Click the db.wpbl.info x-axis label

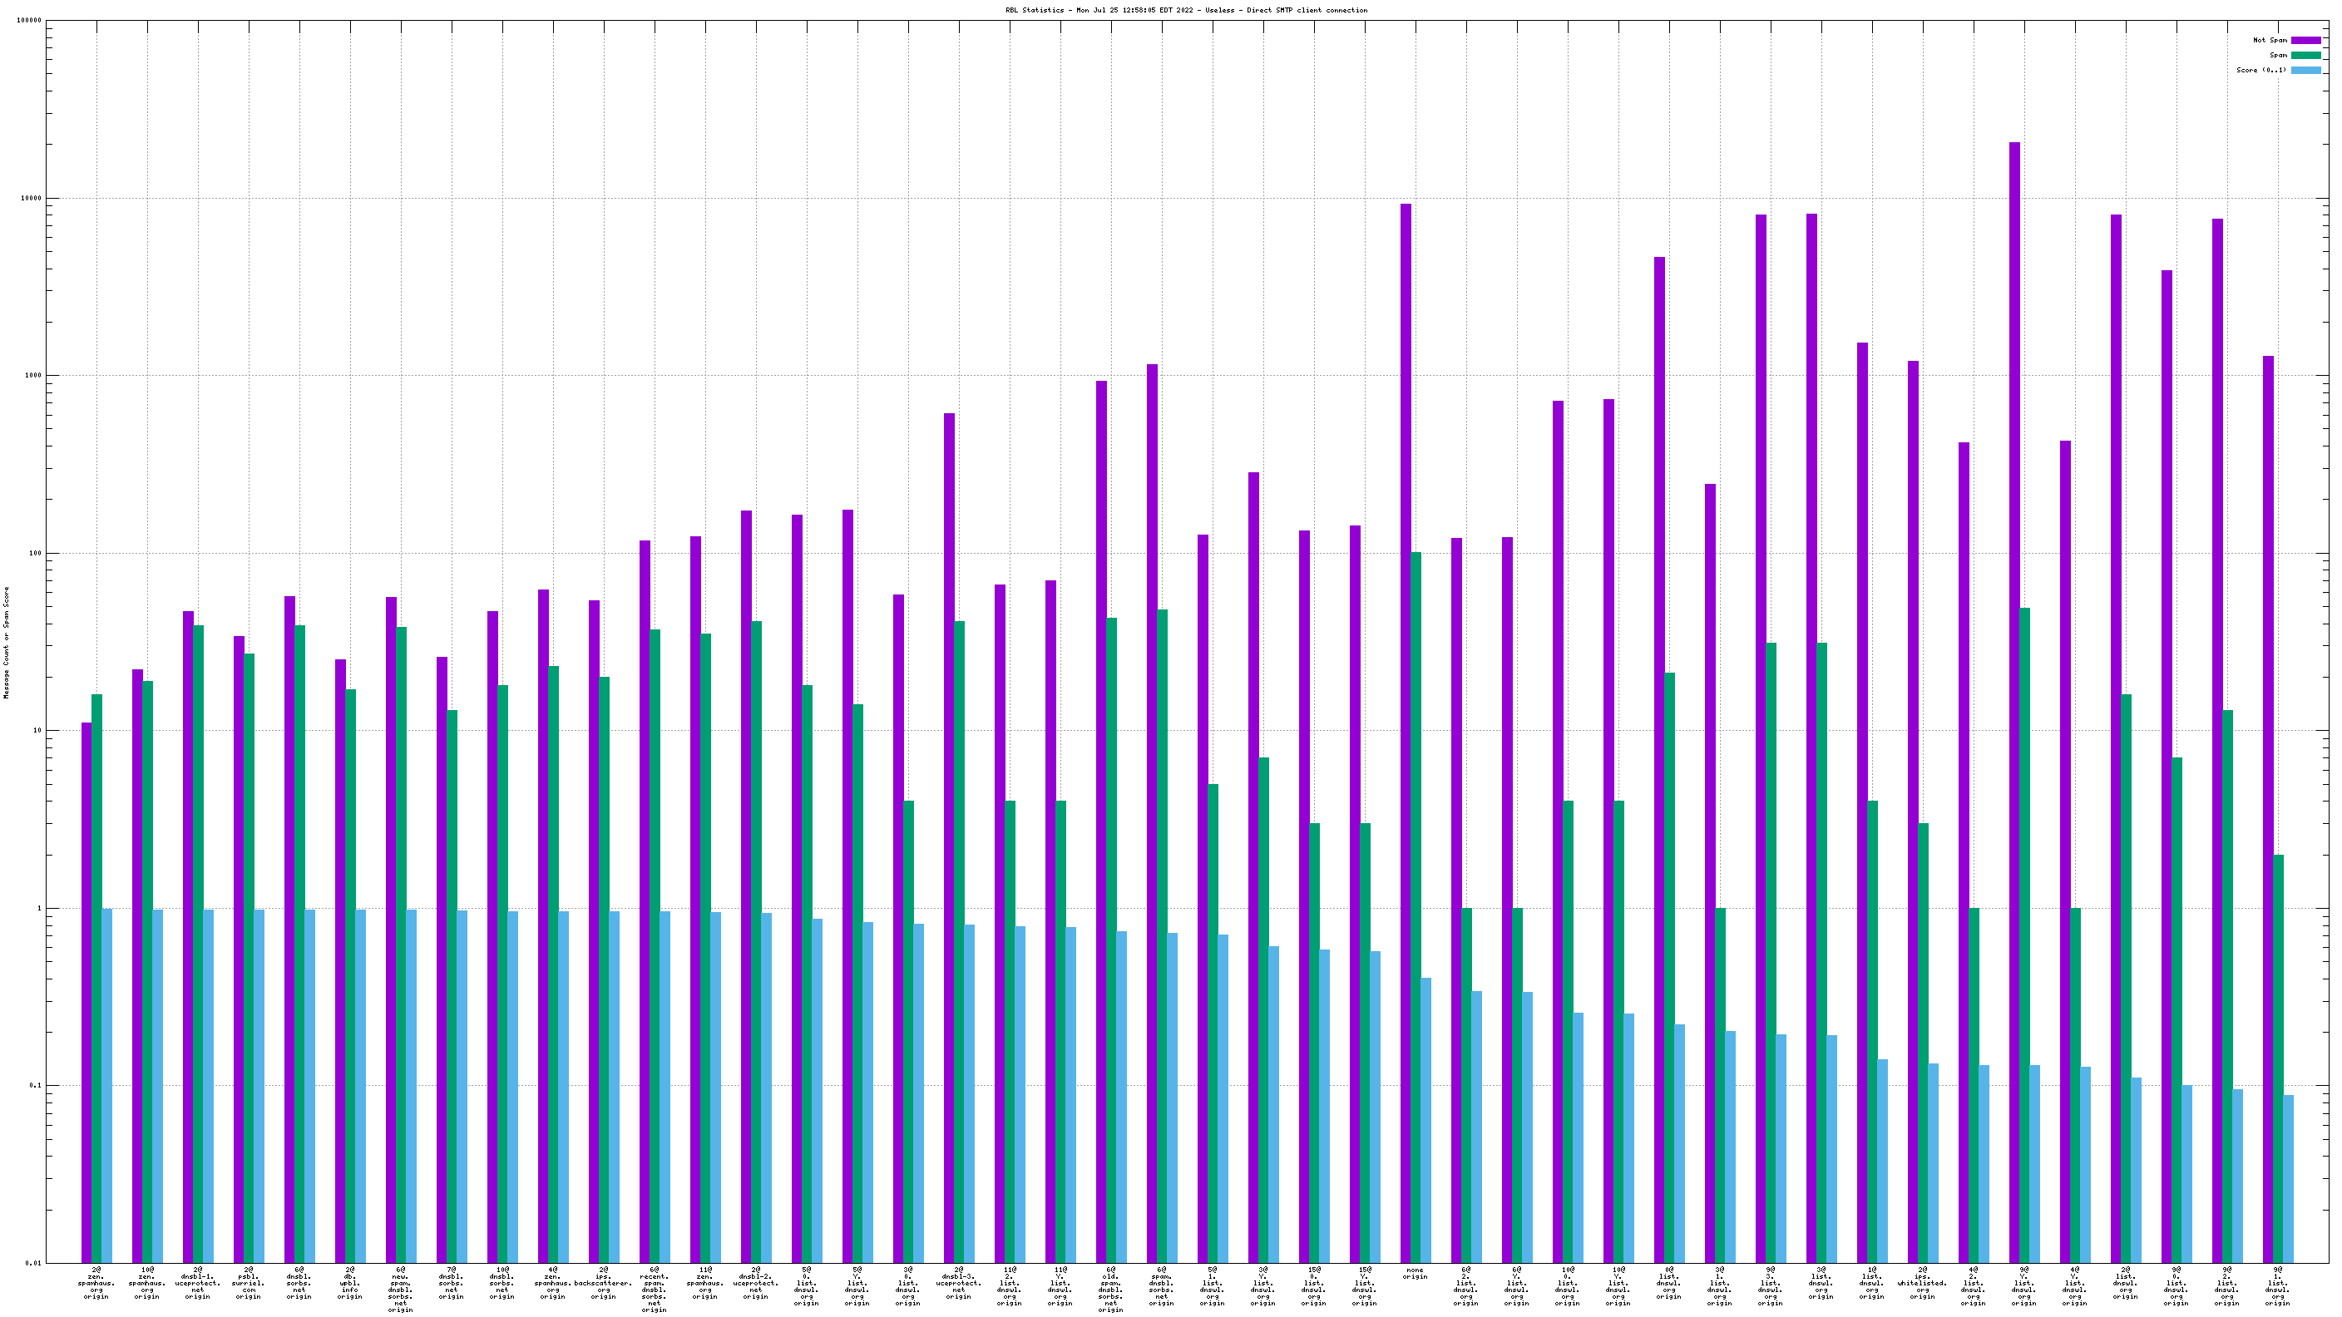[350, 1282]
